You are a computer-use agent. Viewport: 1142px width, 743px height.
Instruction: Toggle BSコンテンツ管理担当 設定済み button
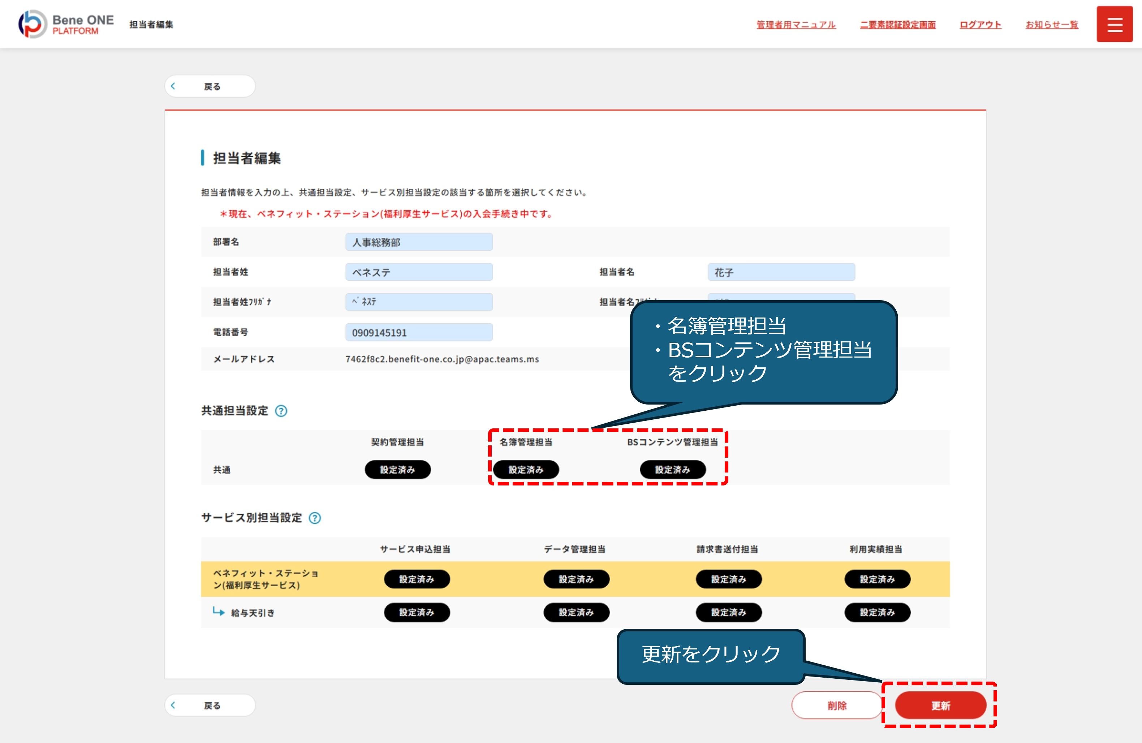(673, 470)
